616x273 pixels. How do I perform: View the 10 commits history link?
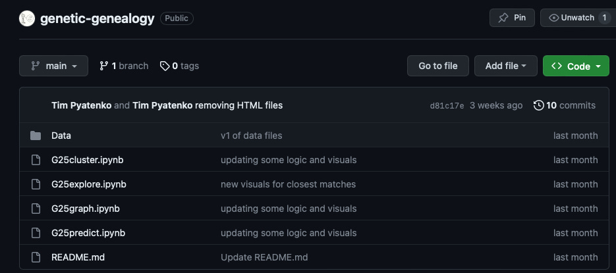565,105
